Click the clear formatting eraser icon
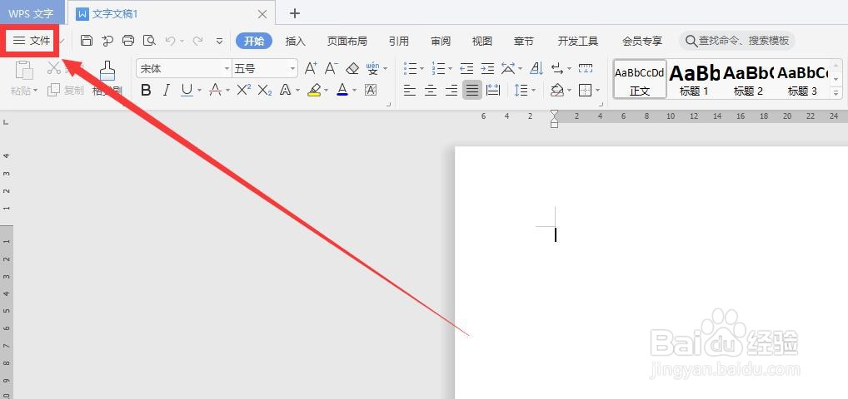 (352, 68)
